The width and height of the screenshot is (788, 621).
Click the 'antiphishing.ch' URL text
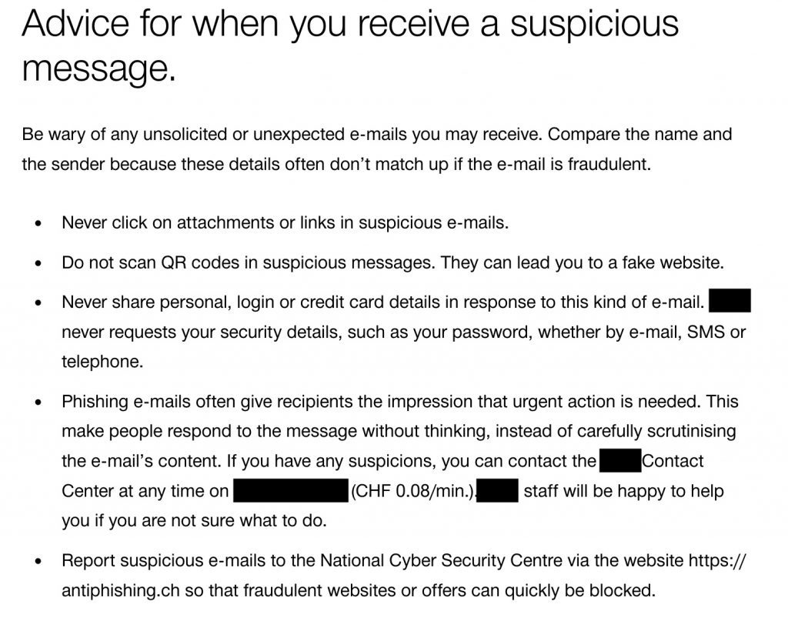click(121, 590)
